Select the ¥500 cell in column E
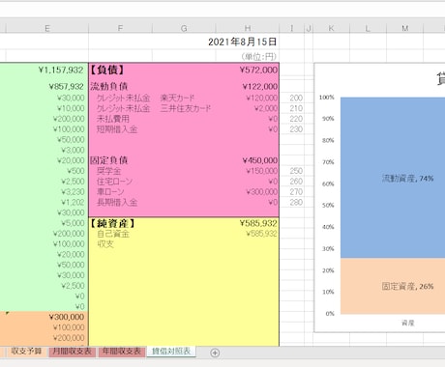This screenshot has width=445, height=367. 75,171
